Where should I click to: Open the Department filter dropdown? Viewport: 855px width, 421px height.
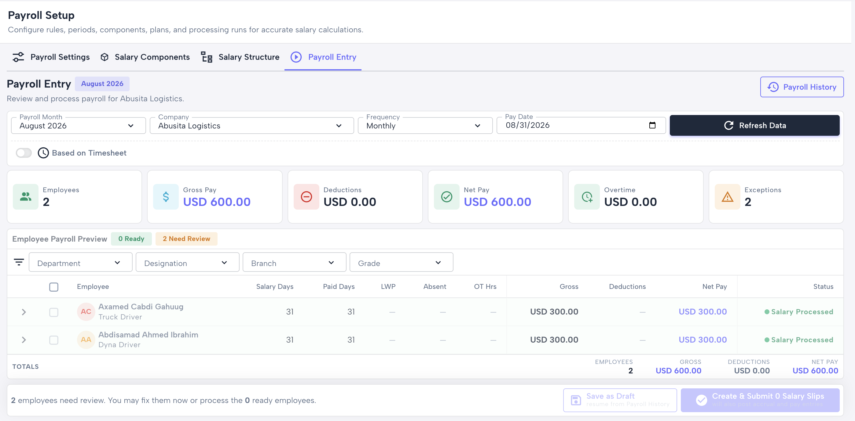coord(81,262)
